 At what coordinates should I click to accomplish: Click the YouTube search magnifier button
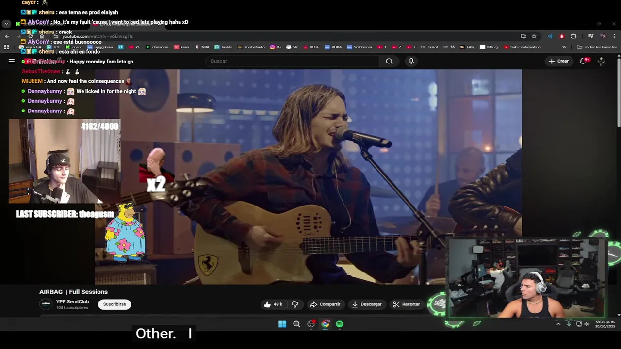[389, 61]
